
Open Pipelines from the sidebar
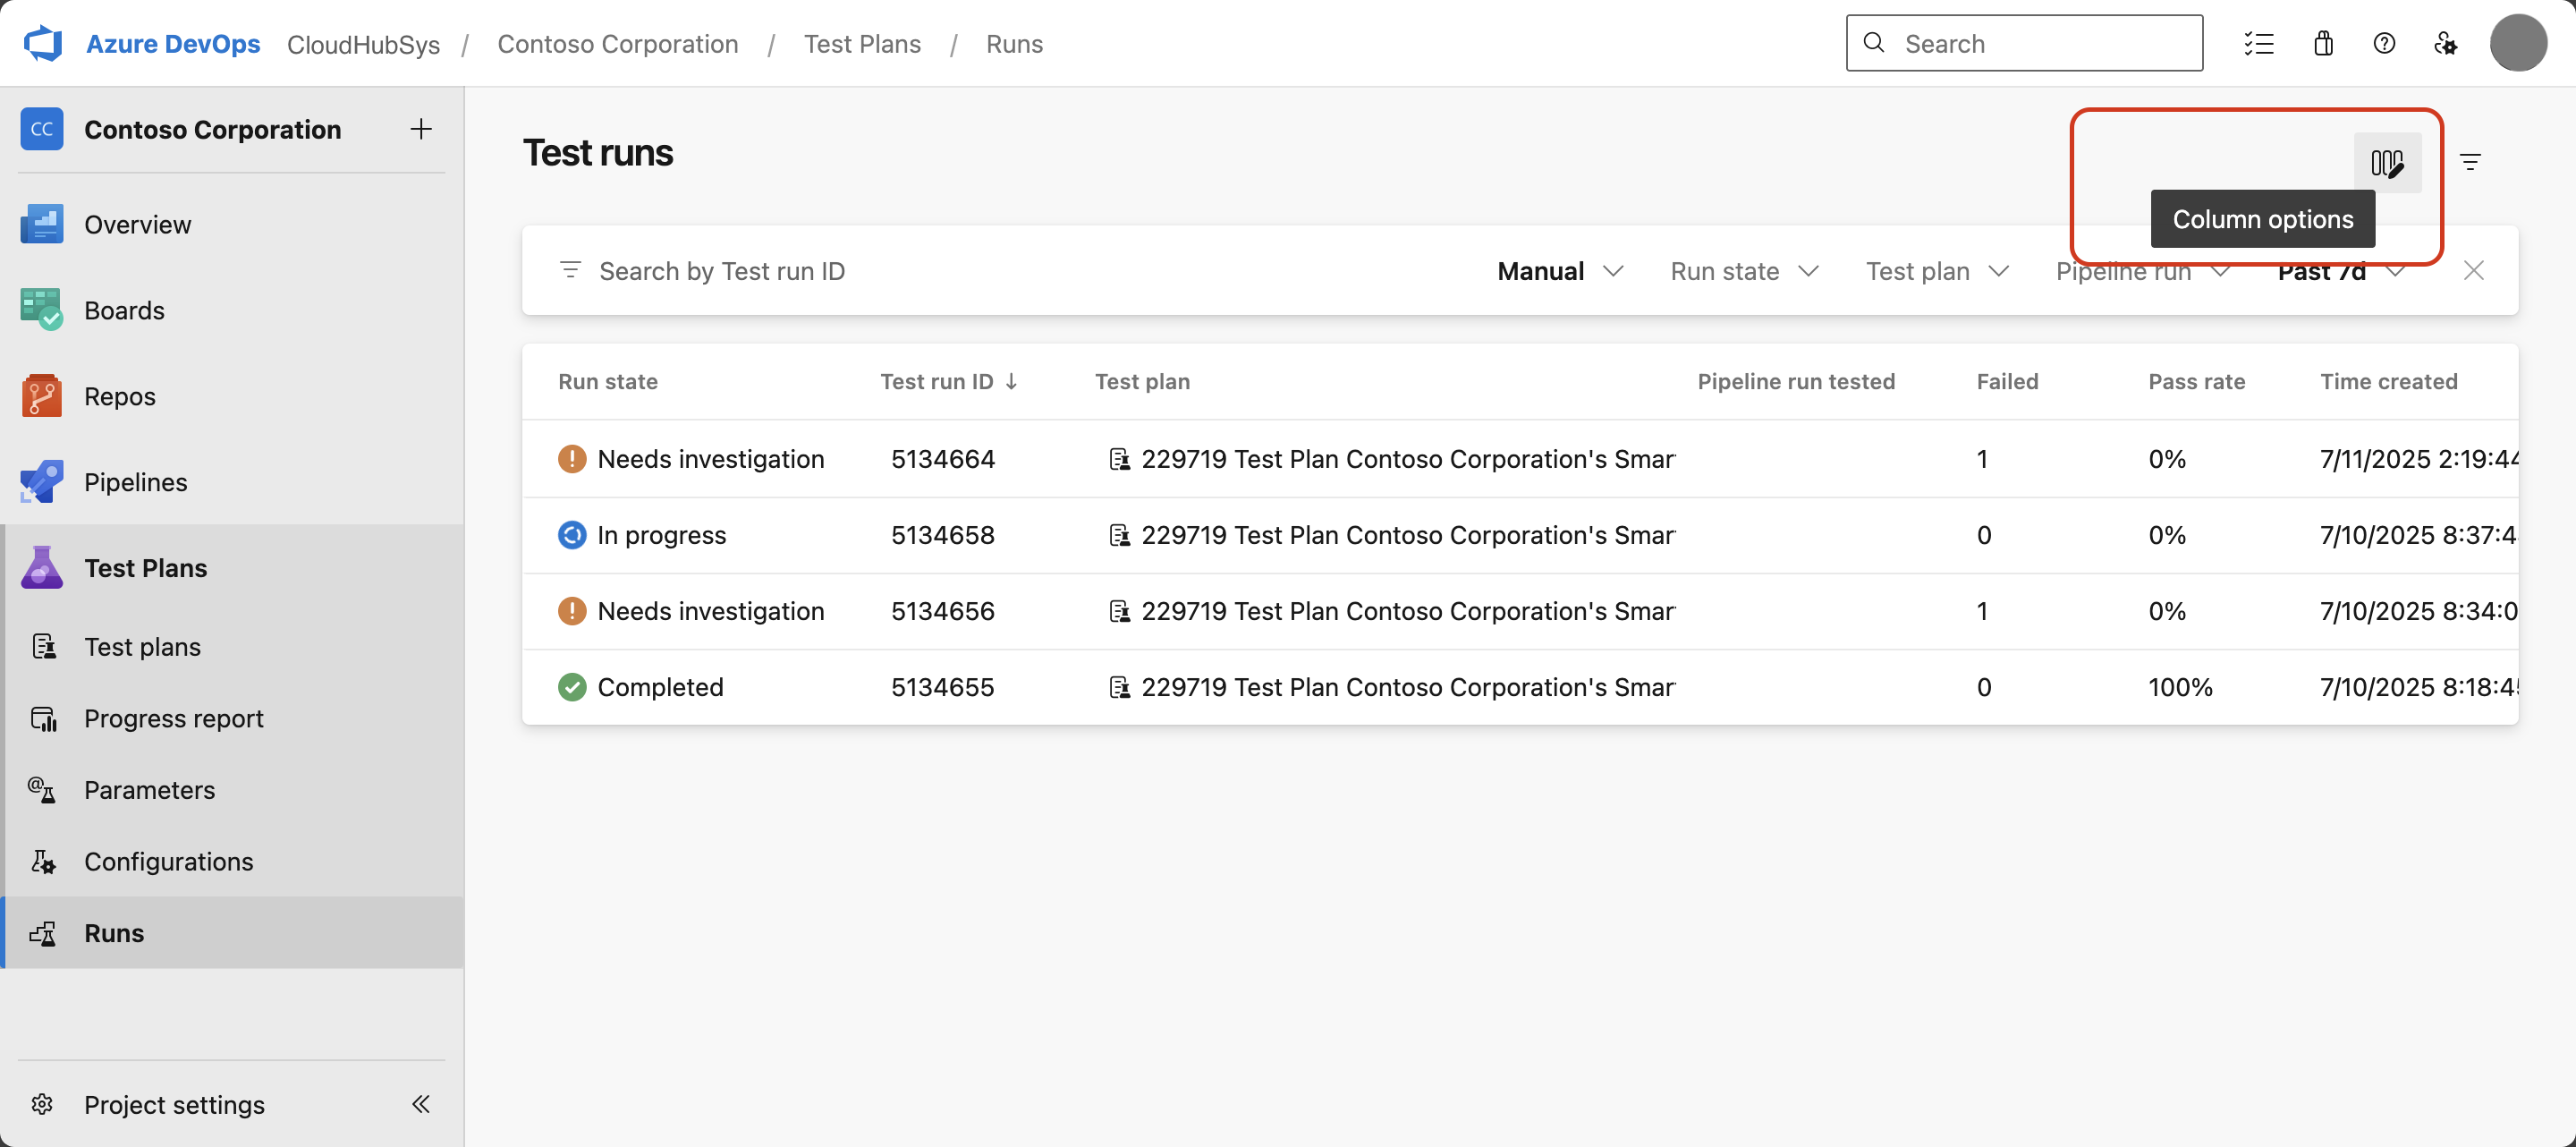pyautogui.click(x=135, y=482)
